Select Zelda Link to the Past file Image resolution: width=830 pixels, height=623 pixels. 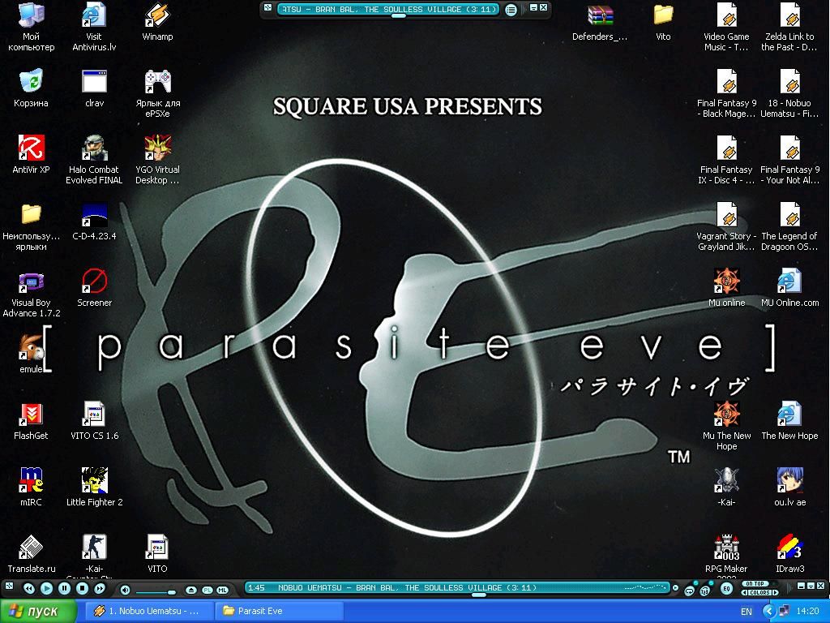point(789,27)
